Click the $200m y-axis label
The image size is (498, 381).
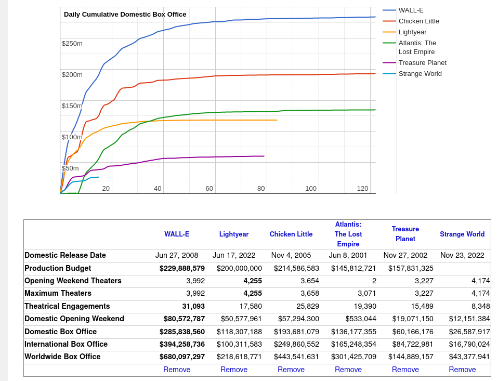pyautogui.click(x=72, y=75)
